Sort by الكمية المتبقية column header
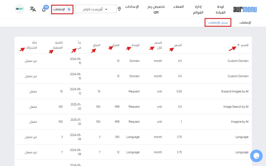This screenshot has width=266, height=166. 58,45
